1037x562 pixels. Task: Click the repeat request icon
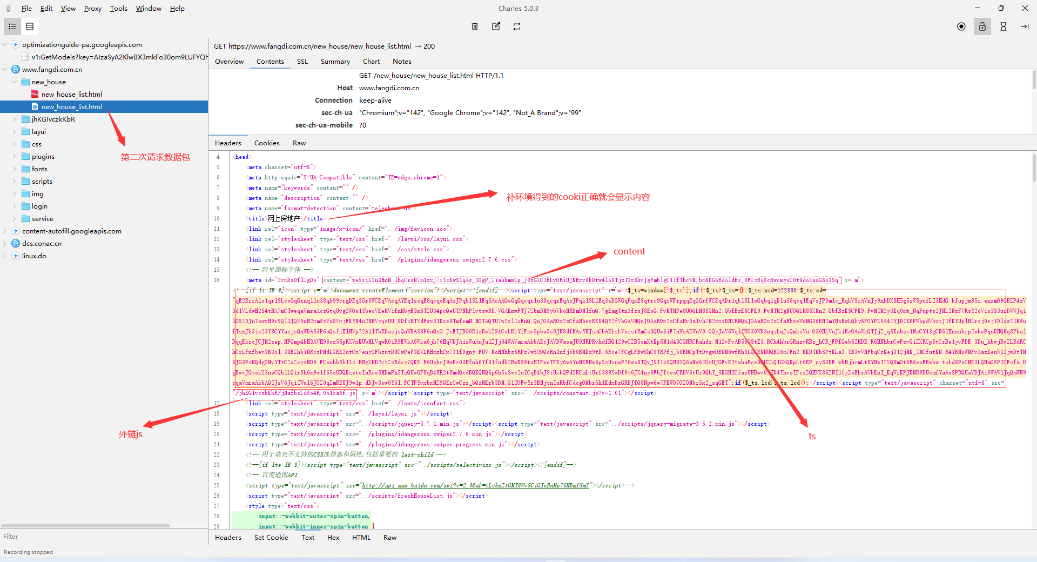point(517,26)
